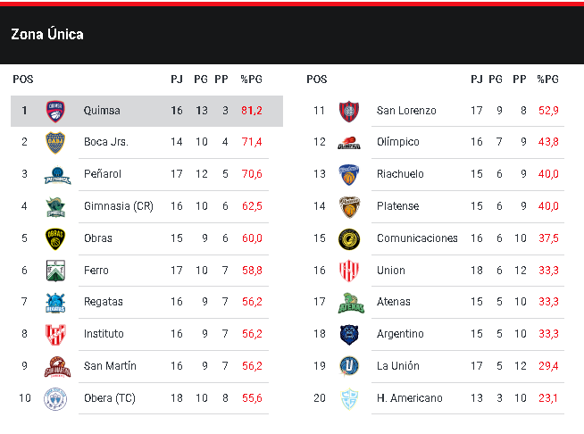Open the Gimnasia (CR) team name

coord(118,206)
